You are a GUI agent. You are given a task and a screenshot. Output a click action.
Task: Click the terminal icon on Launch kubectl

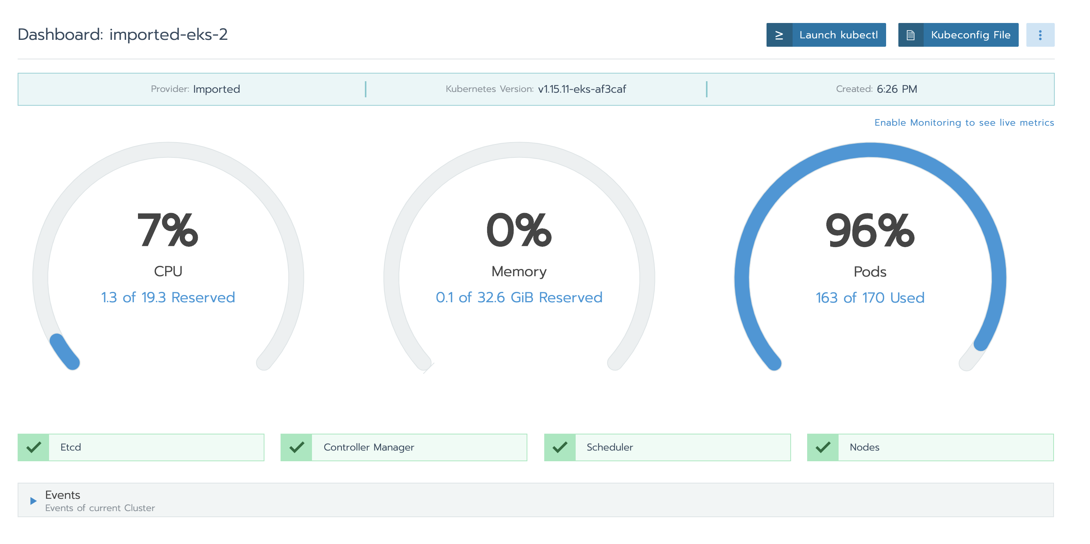pyautogui.click(x=778, y=35)
